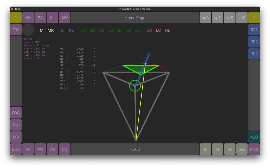Load rig figure RF2
This screenshot has width=270, height=168.
[254, 42]
